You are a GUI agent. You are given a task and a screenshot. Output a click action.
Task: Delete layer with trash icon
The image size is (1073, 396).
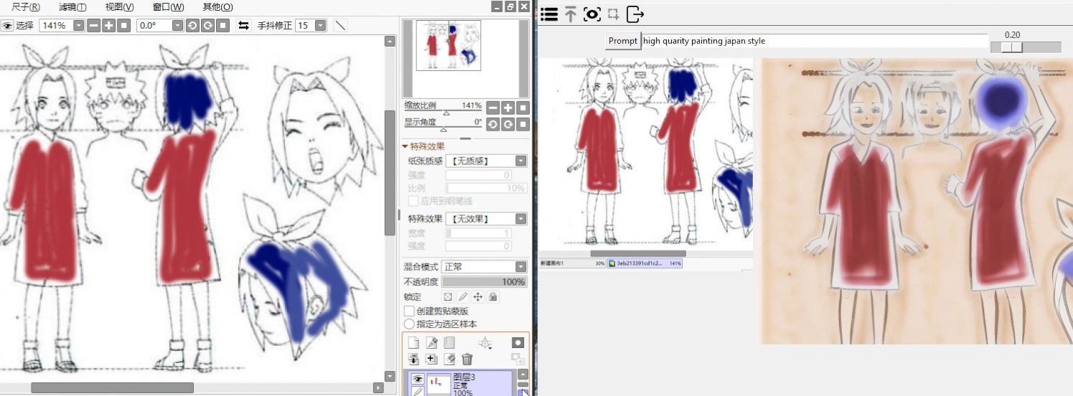pyautogui.click(x=467, y=359)
